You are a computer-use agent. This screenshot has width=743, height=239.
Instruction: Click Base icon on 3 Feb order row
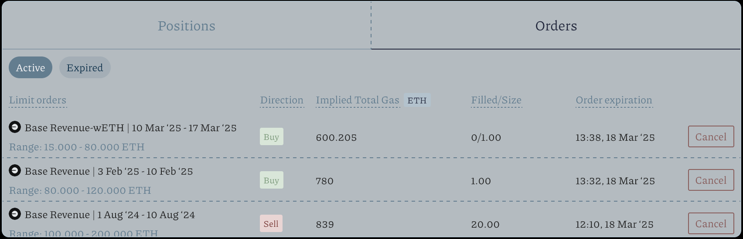coord(15,171)
